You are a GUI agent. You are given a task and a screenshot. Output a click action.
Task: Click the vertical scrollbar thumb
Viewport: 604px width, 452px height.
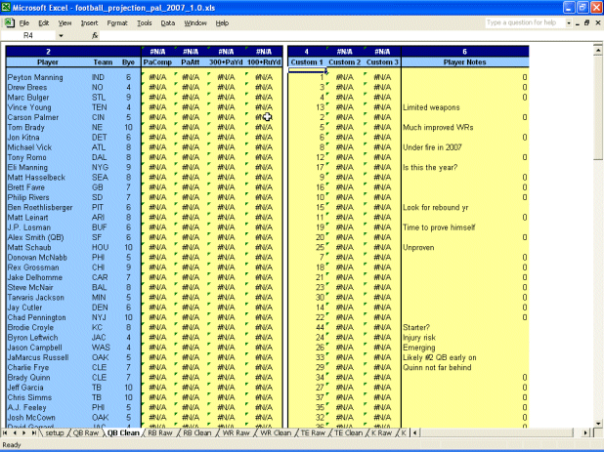pyautogui.click(x=598, y=106)
